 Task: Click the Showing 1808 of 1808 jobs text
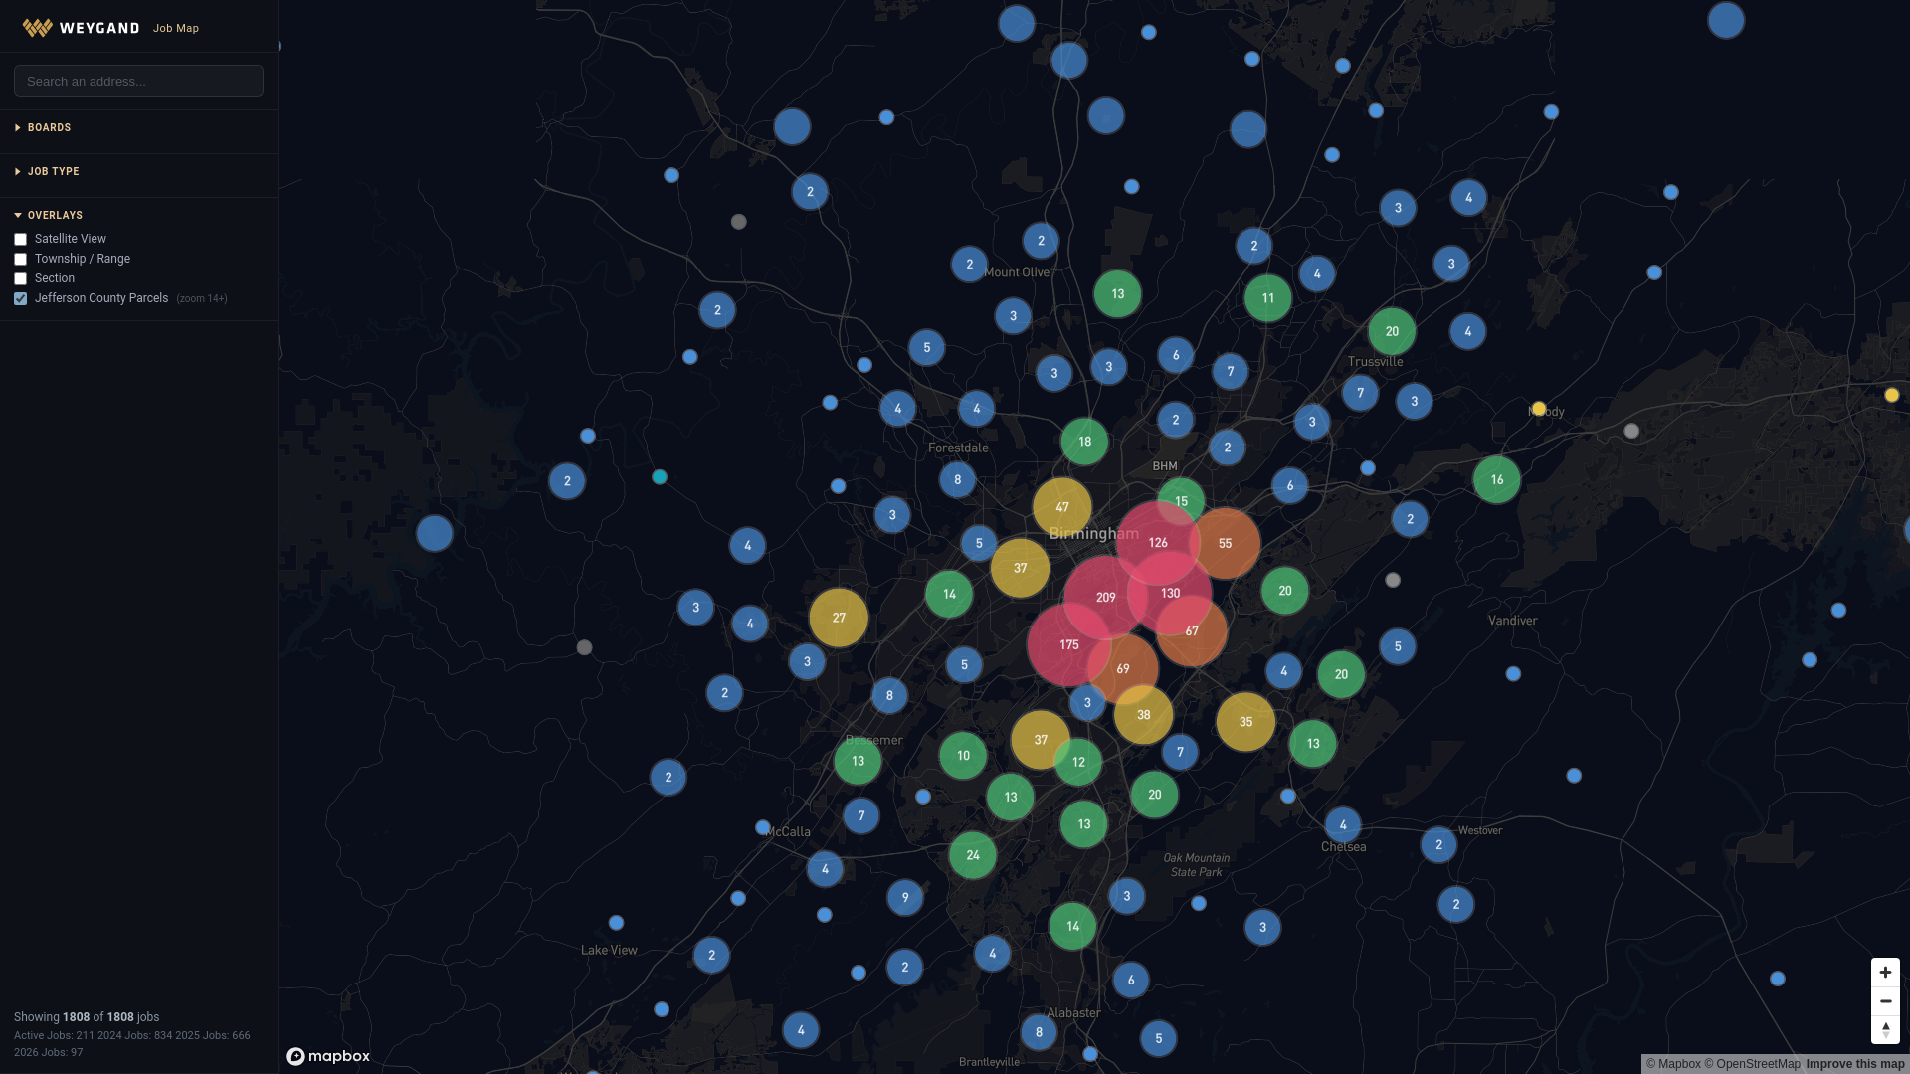pos(87,1017)
